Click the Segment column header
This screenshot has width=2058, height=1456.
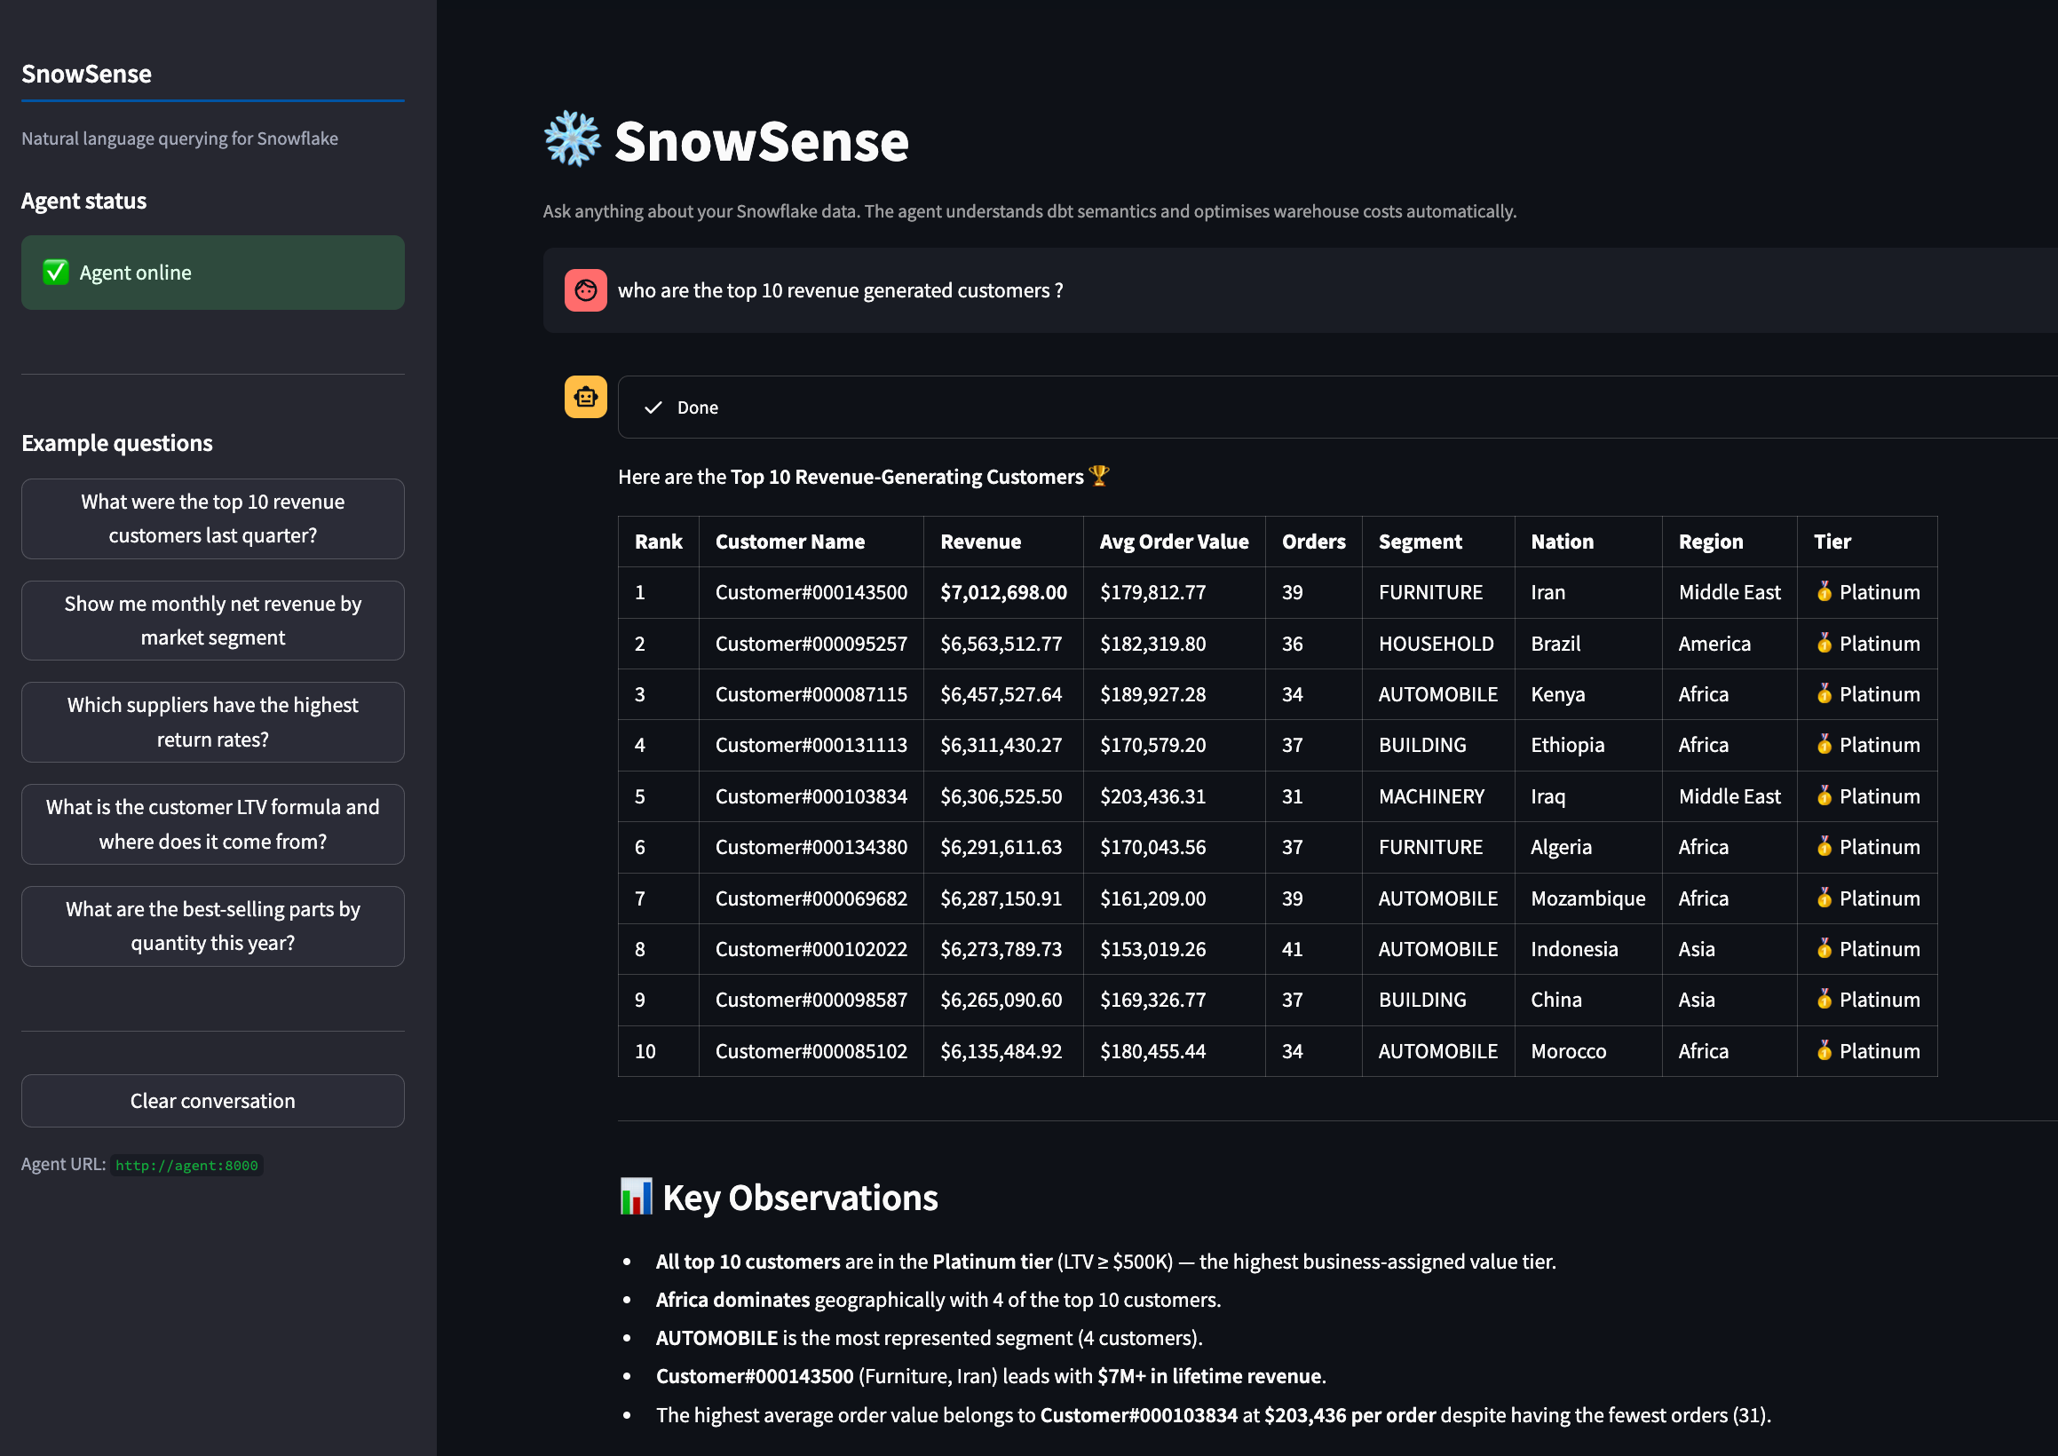pyautogui.click(x=1438, y=542)
